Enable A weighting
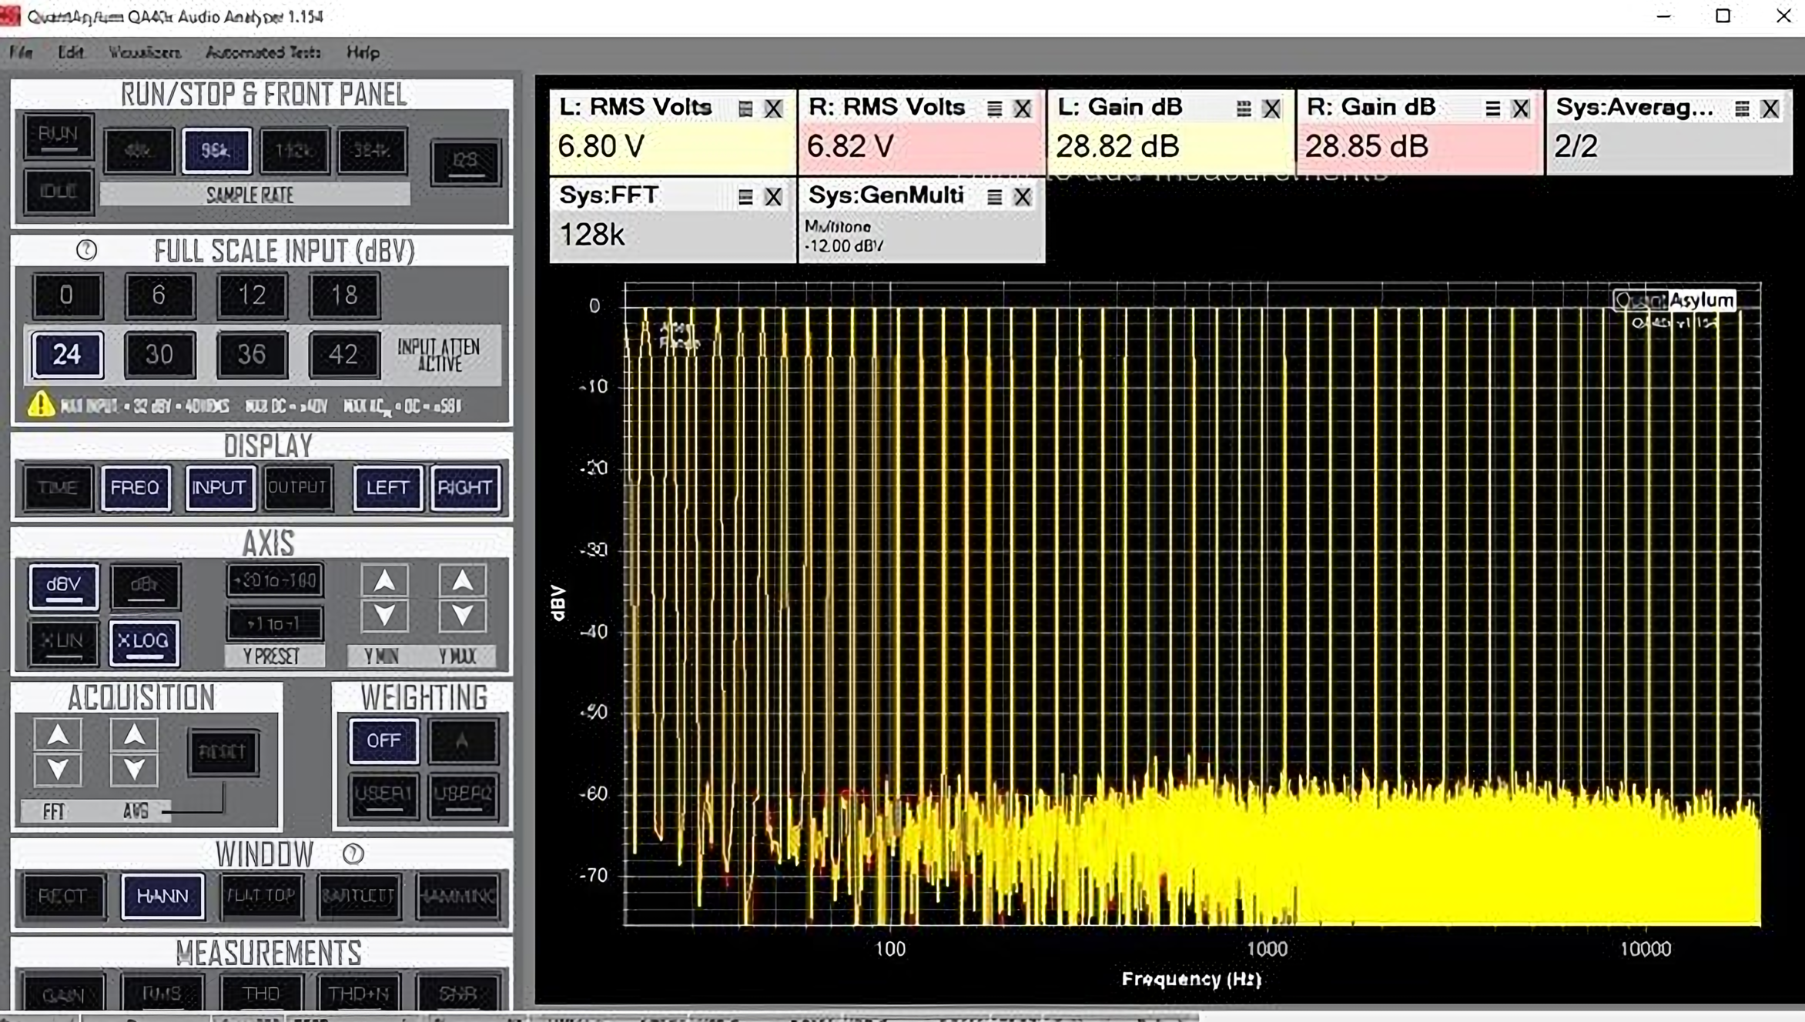The image size is (1805, 1022). coord(463,740)
